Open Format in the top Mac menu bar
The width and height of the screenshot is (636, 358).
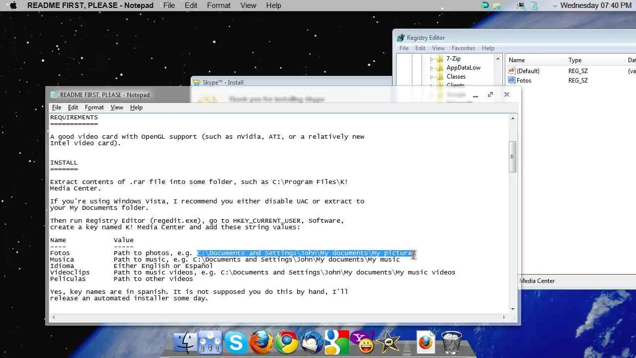coord(219,5)
